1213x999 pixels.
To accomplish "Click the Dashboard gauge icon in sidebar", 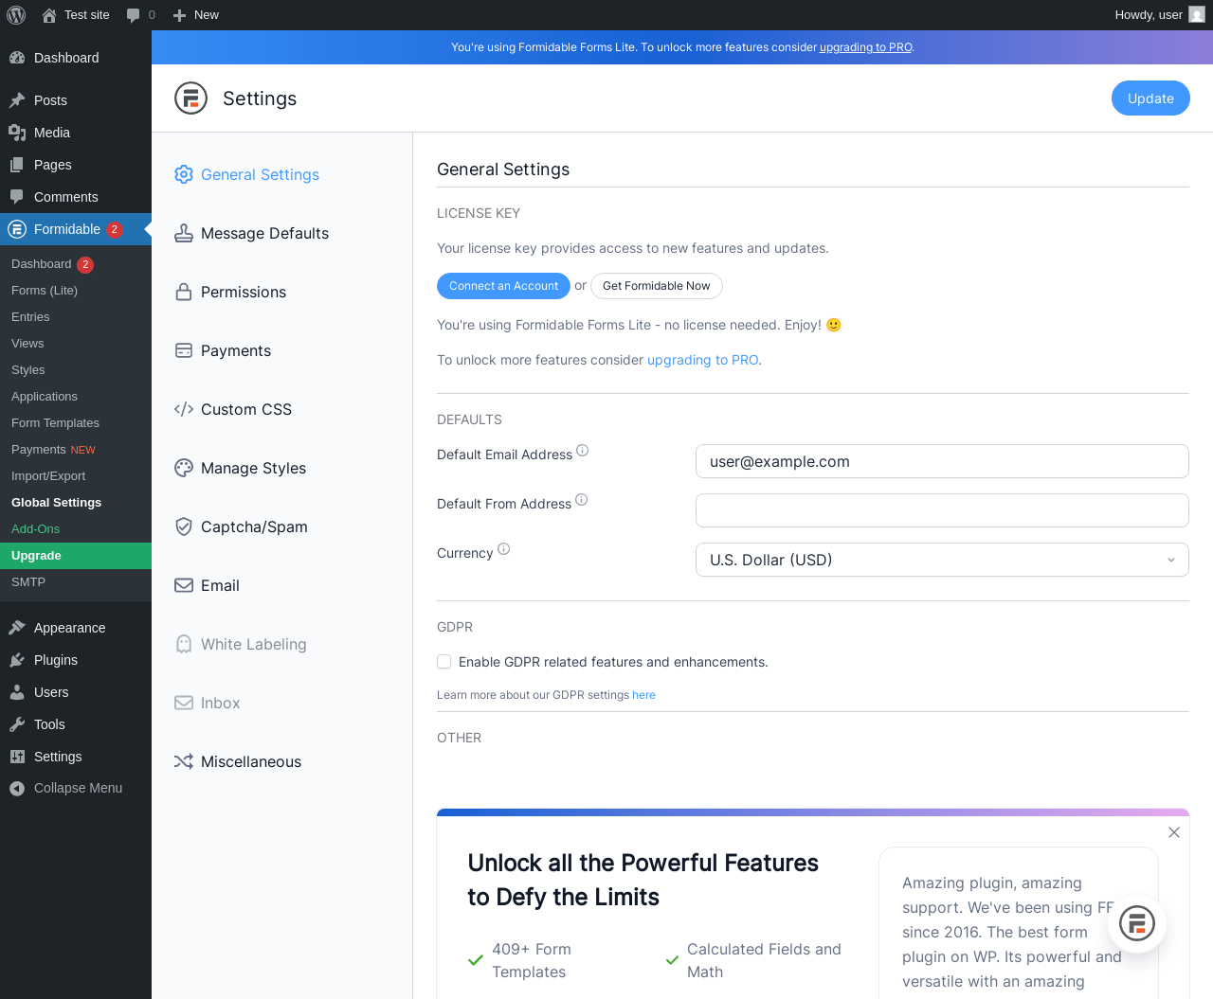I will click(17, 58).
